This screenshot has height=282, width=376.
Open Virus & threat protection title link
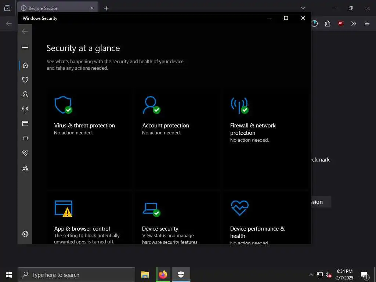point(84,126)
